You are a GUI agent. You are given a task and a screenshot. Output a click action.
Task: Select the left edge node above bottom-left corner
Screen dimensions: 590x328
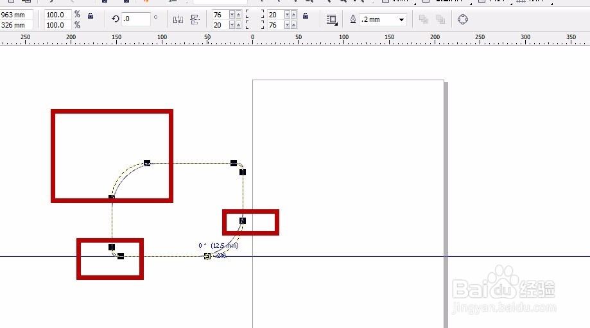point(112,247)
